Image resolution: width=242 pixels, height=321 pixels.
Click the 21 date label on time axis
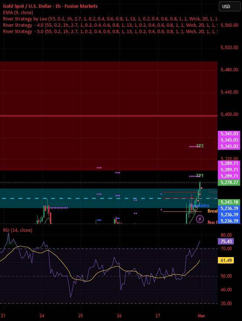coord(3,316)
